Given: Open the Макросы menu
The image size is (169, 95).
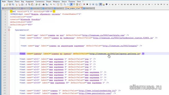Looking at the screenshot, I should pos(56,2).
